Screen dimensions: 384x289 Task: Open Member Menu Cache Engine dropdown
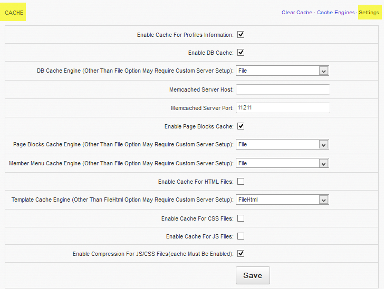282,163
